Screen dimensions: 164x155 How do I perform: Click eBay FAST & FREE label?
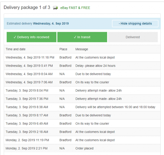pos(75,8)
